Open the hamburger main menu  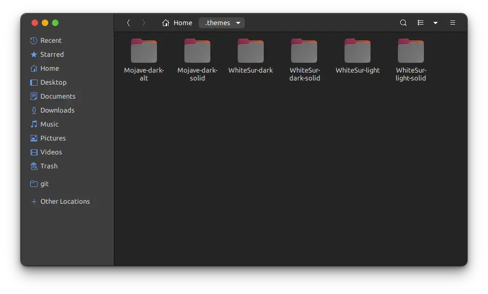coord(453,23)
